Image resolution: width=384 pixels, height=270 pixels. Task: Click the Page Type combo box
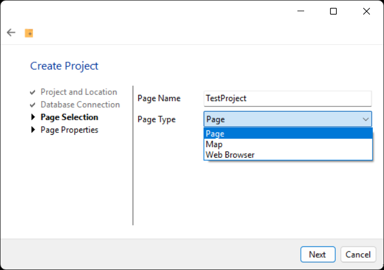pyautogui.click(x=288, y=120)
